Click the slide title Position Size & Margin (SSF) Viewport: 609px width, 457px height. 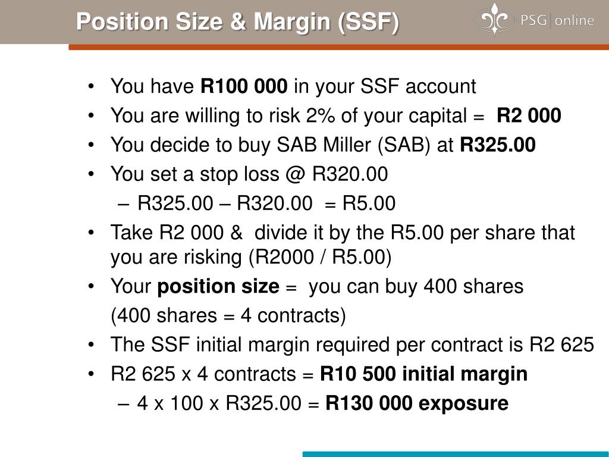point(238,21)
